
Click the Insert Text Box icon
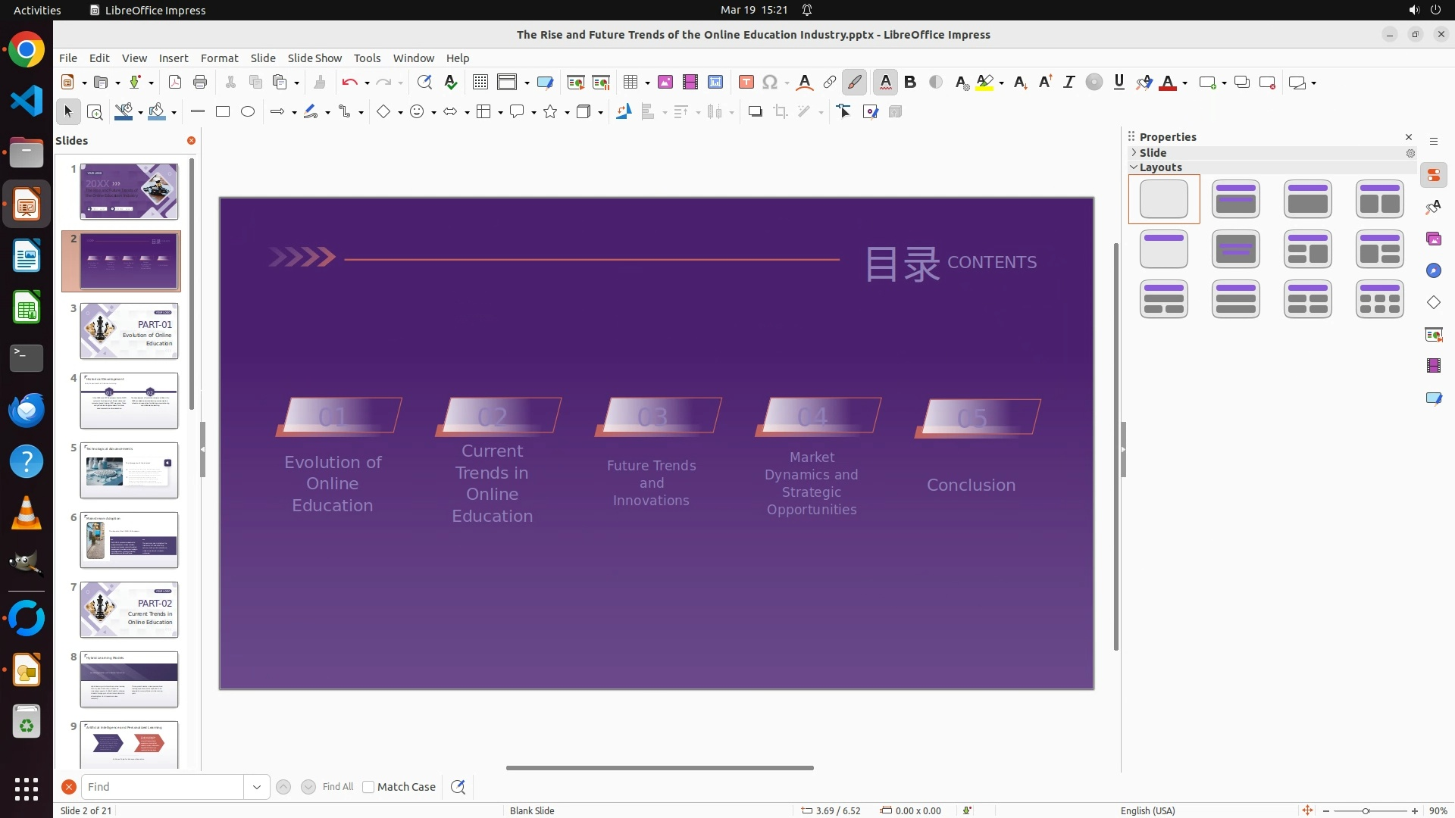point(746,83)
